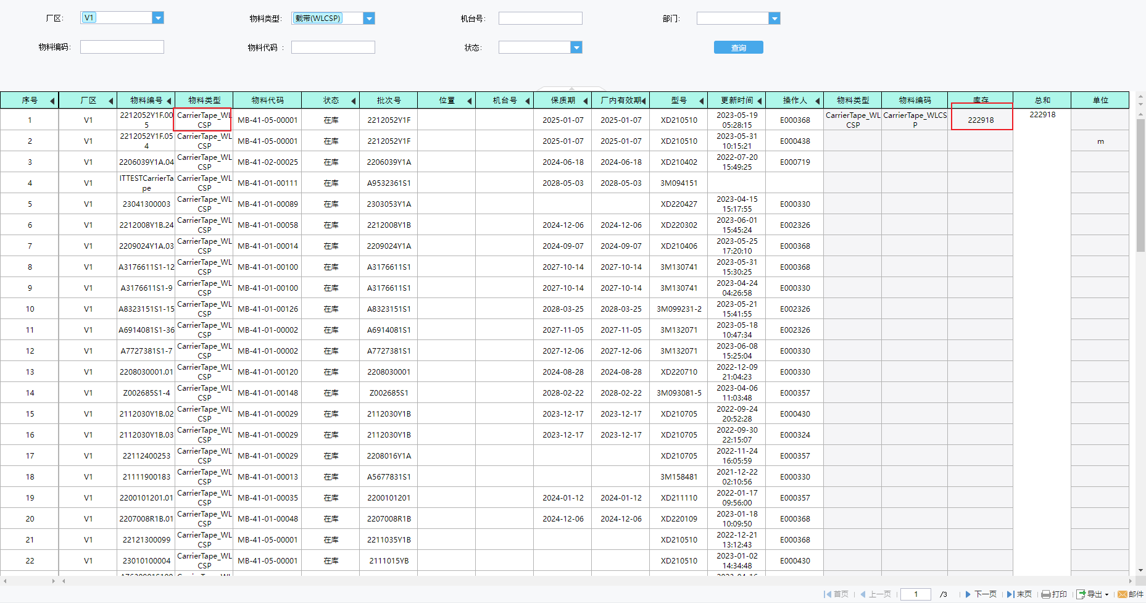Click the horizontal scrollbar right arrow
Screen dimensions: 1146x603
point(1131,581)
